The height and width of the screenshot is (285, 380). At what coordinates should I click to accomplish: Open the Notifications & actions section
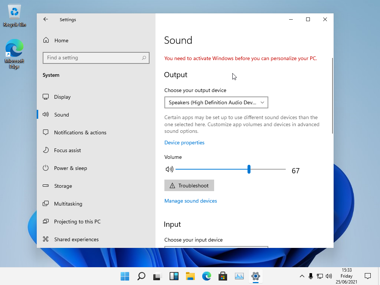point(80,132)
